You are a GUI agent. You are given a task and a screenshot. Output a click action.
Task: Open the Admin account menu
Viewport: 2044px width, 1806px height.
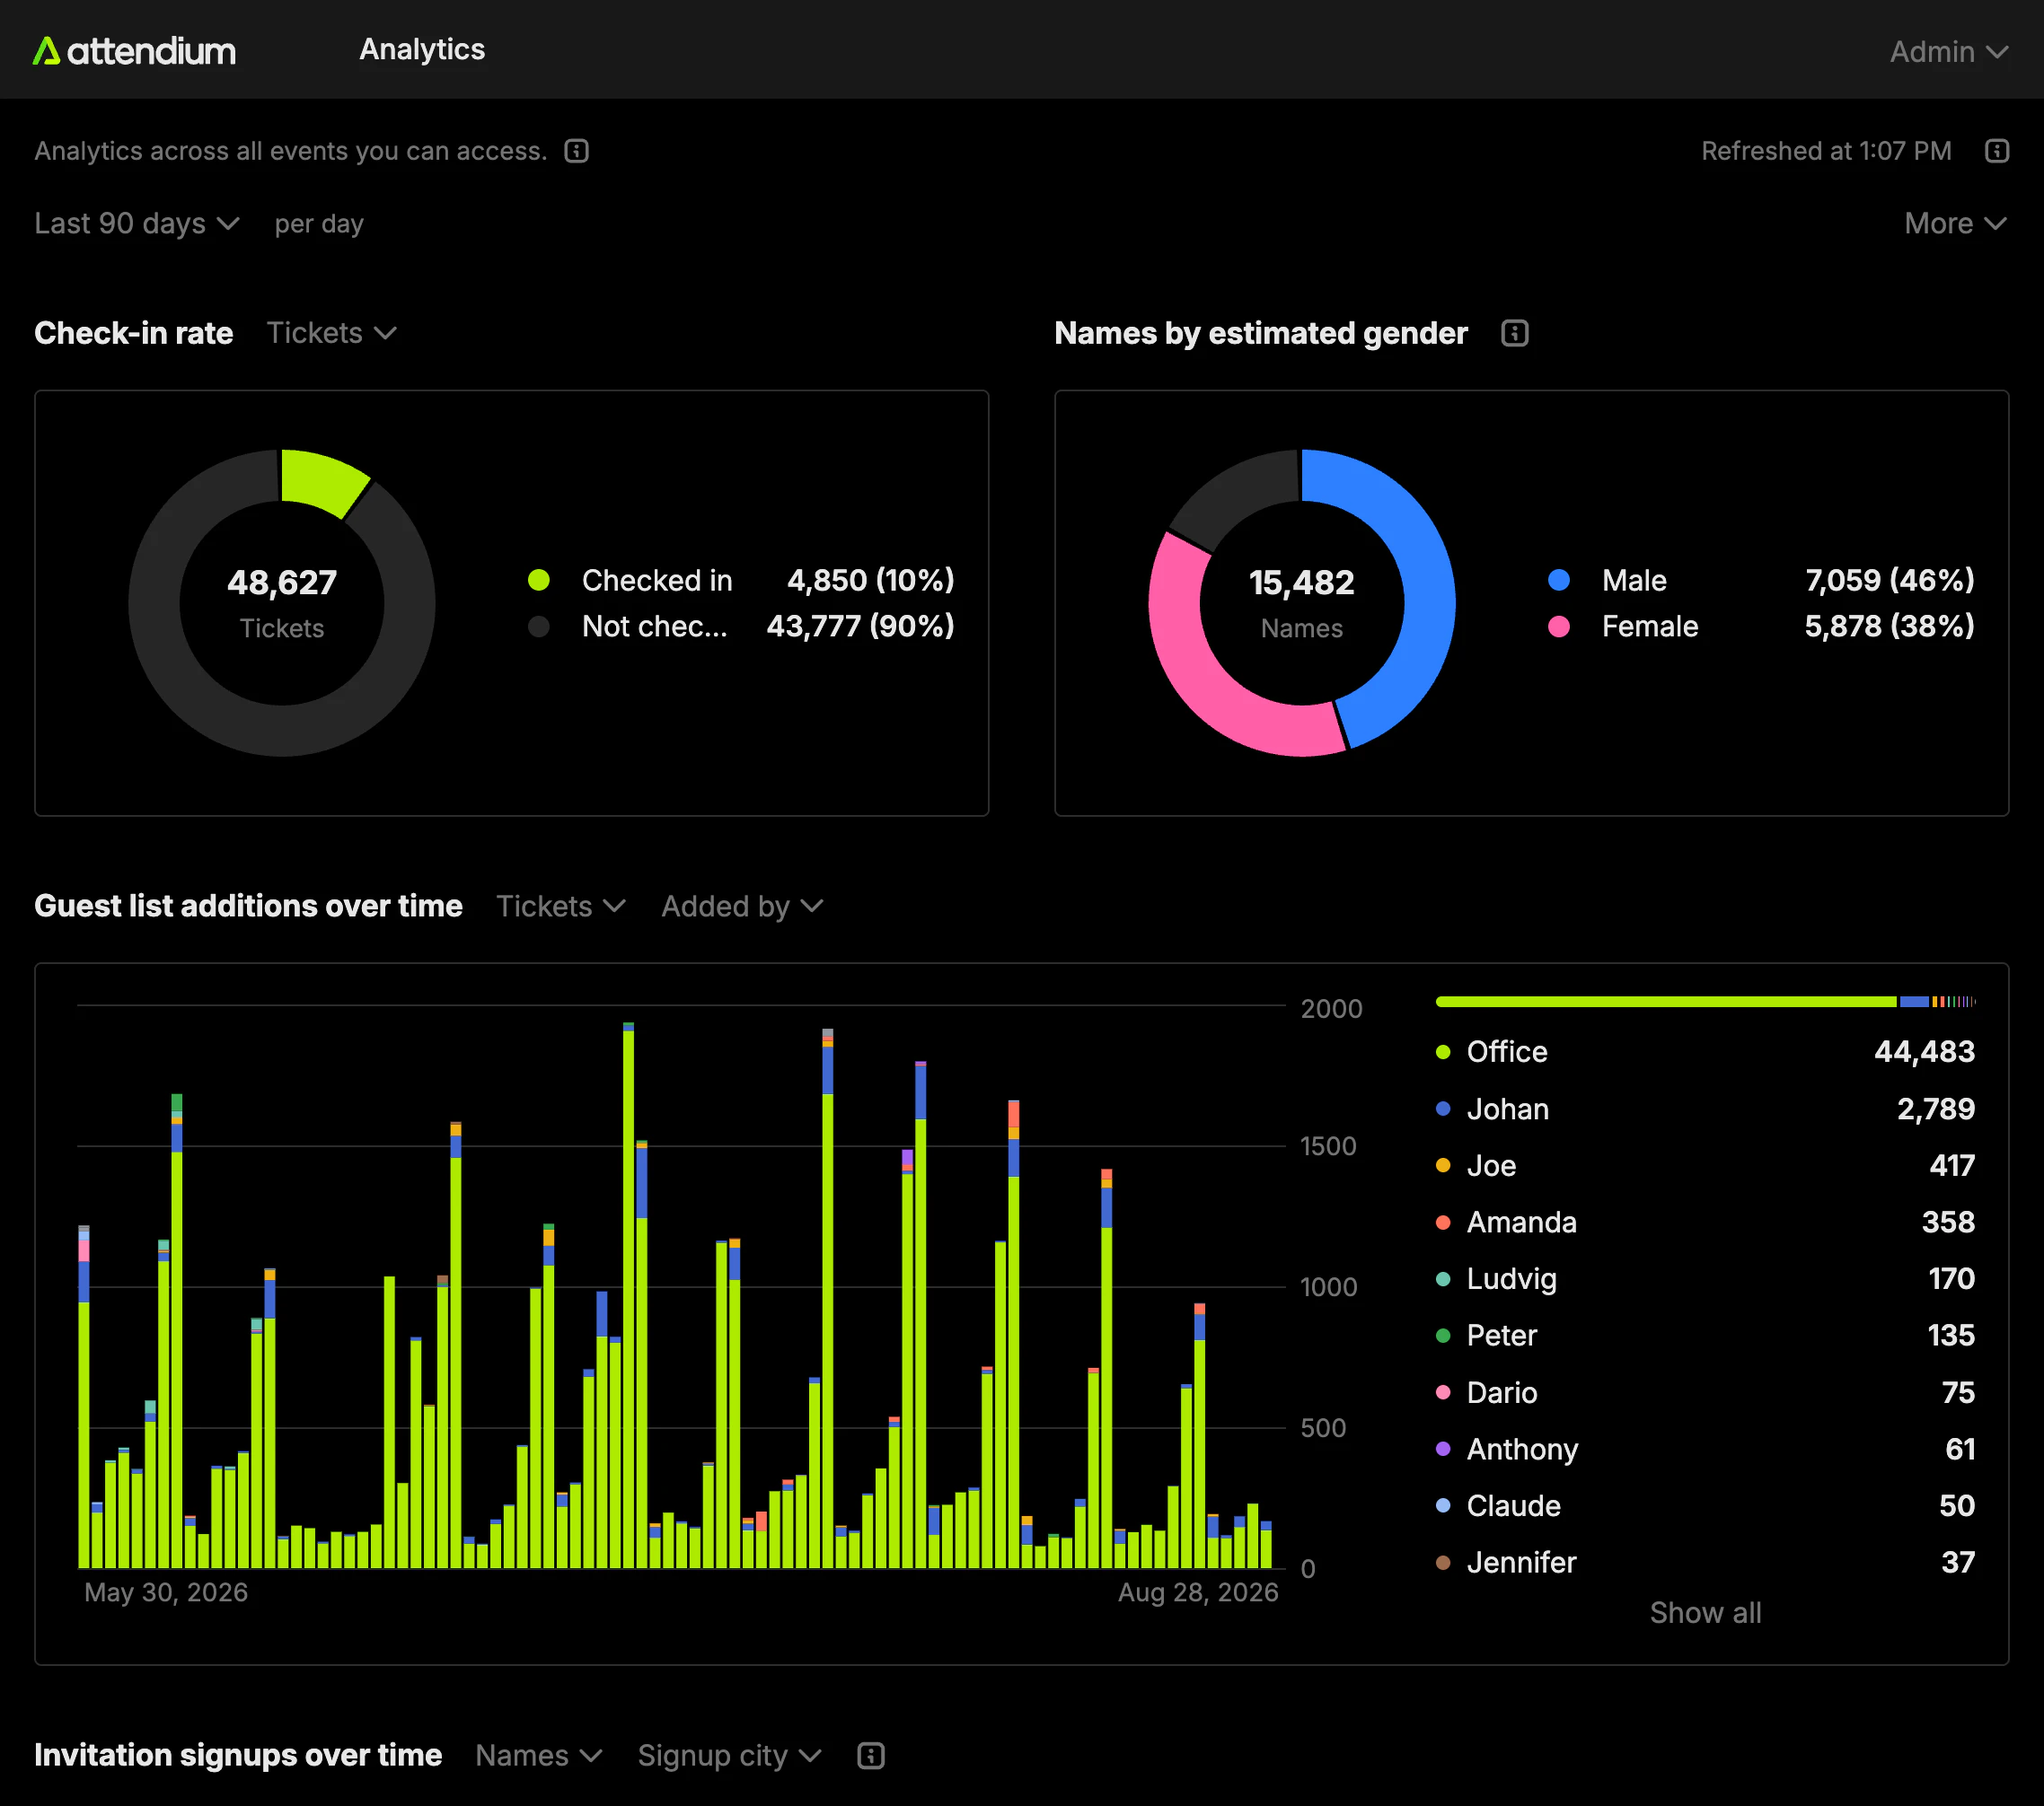coord(1948,51)
